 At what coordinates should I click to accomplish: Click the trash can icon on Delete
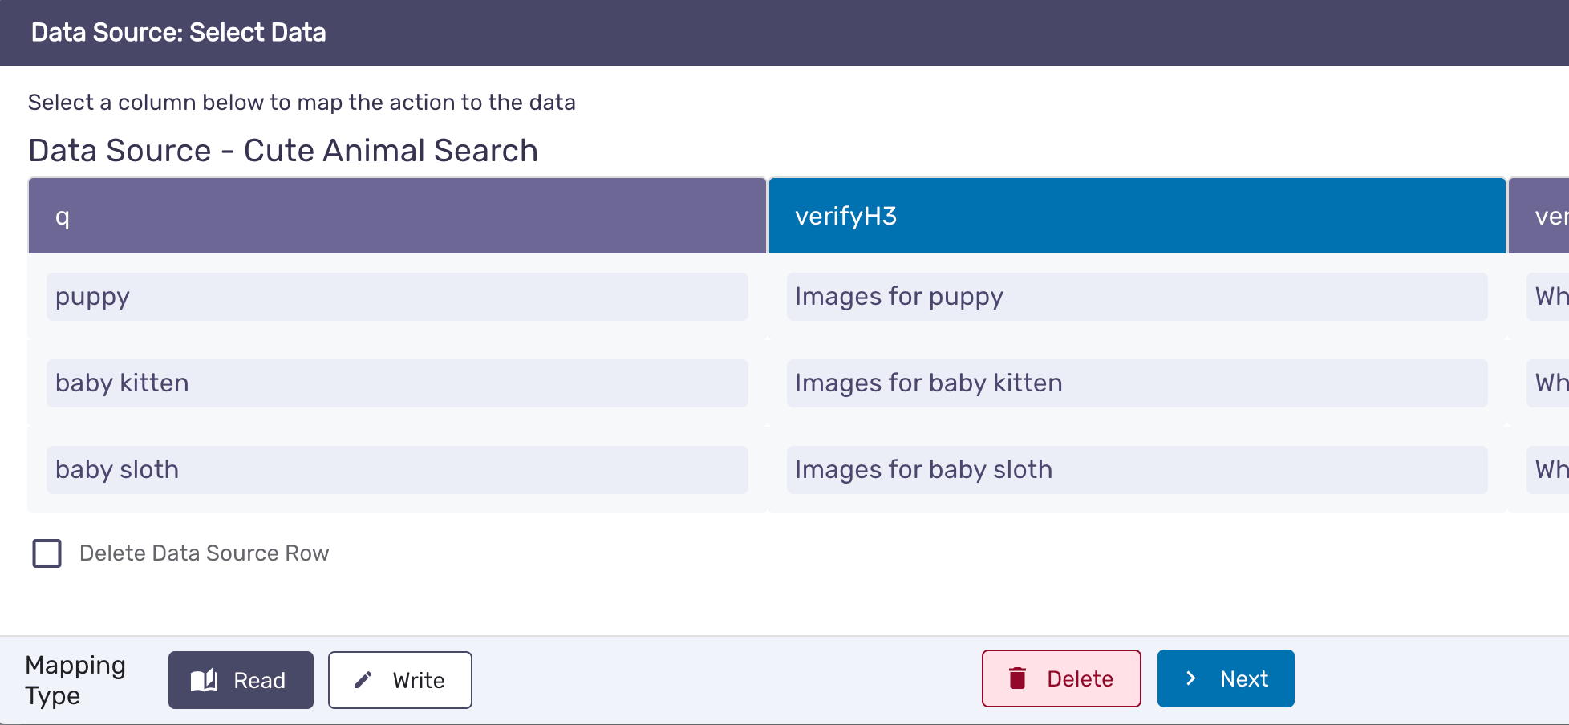click(x=1017, y=678)
